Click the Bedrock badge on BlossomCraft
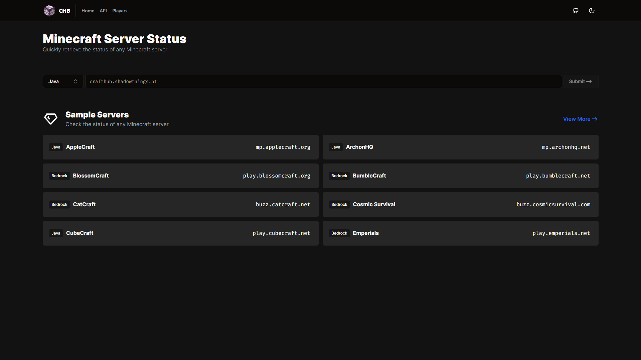The image size is (641, 360). pyautogui.click(x=59, y=176)
